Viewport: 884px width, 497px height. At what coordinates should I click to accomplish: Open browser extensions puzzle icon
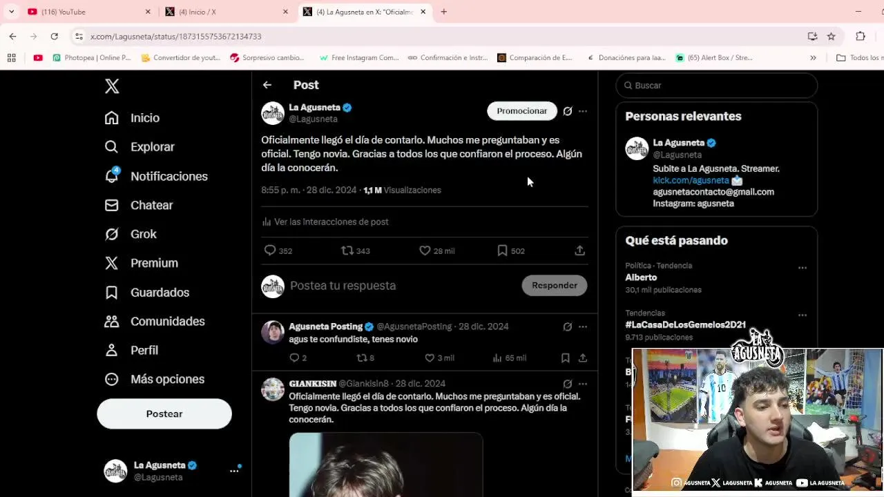[861, 36]
